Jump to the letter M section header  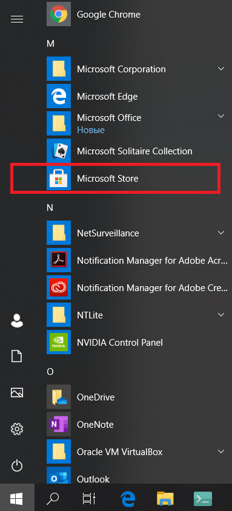pyautogui.click(x=50, y=44)
